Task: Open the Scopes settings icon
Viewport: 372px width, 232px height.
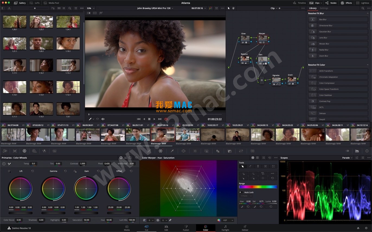Action: pos(357,158)
